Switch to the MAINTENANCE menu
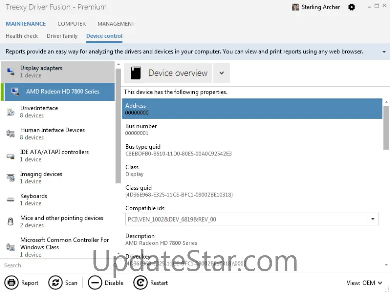 coord(26,24)
